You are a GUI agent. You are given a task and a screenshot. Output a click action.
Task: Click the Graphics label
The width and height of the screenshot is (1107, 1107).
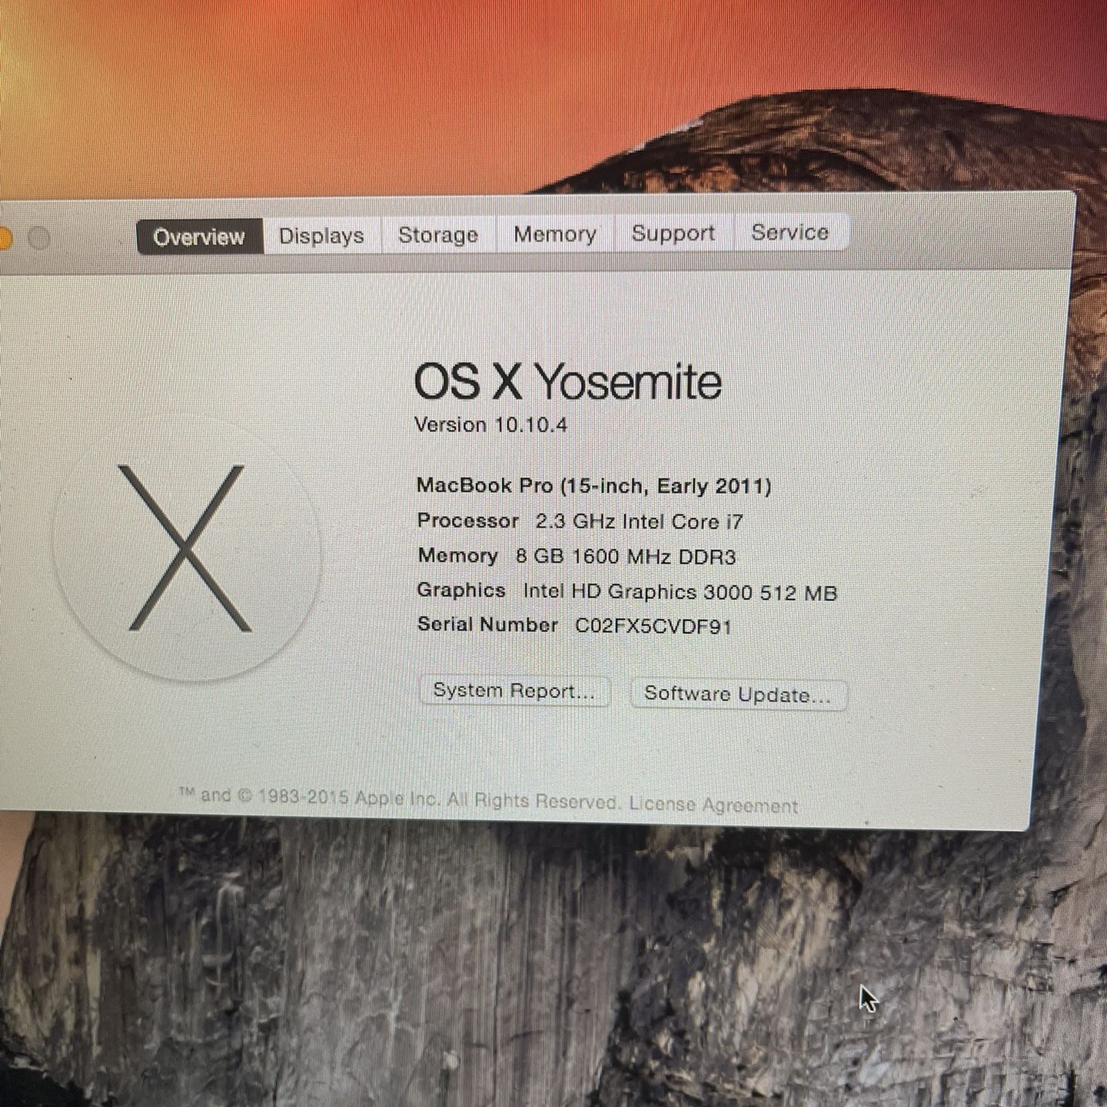pos(461,590)
